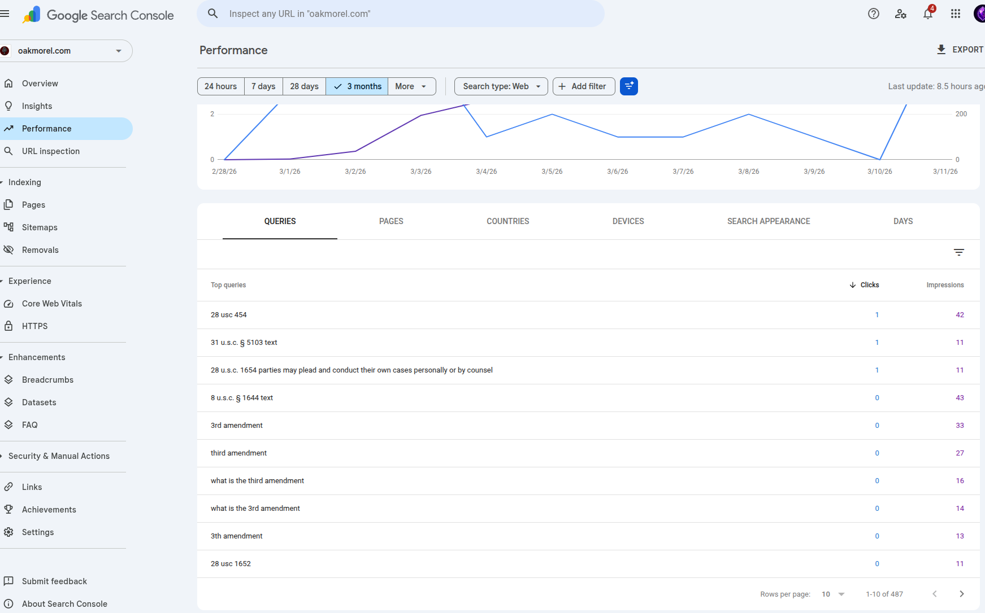Open the notifications bell icon
This screenshot has height=613, width=985.
click(928, 14)
